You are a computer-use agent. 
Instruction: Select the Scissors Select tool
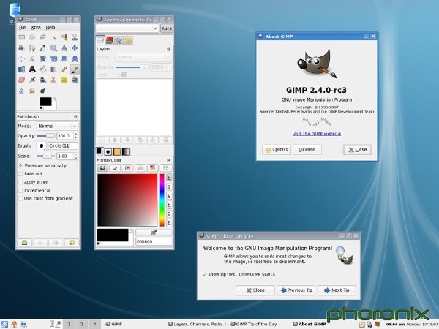(75, 37)
